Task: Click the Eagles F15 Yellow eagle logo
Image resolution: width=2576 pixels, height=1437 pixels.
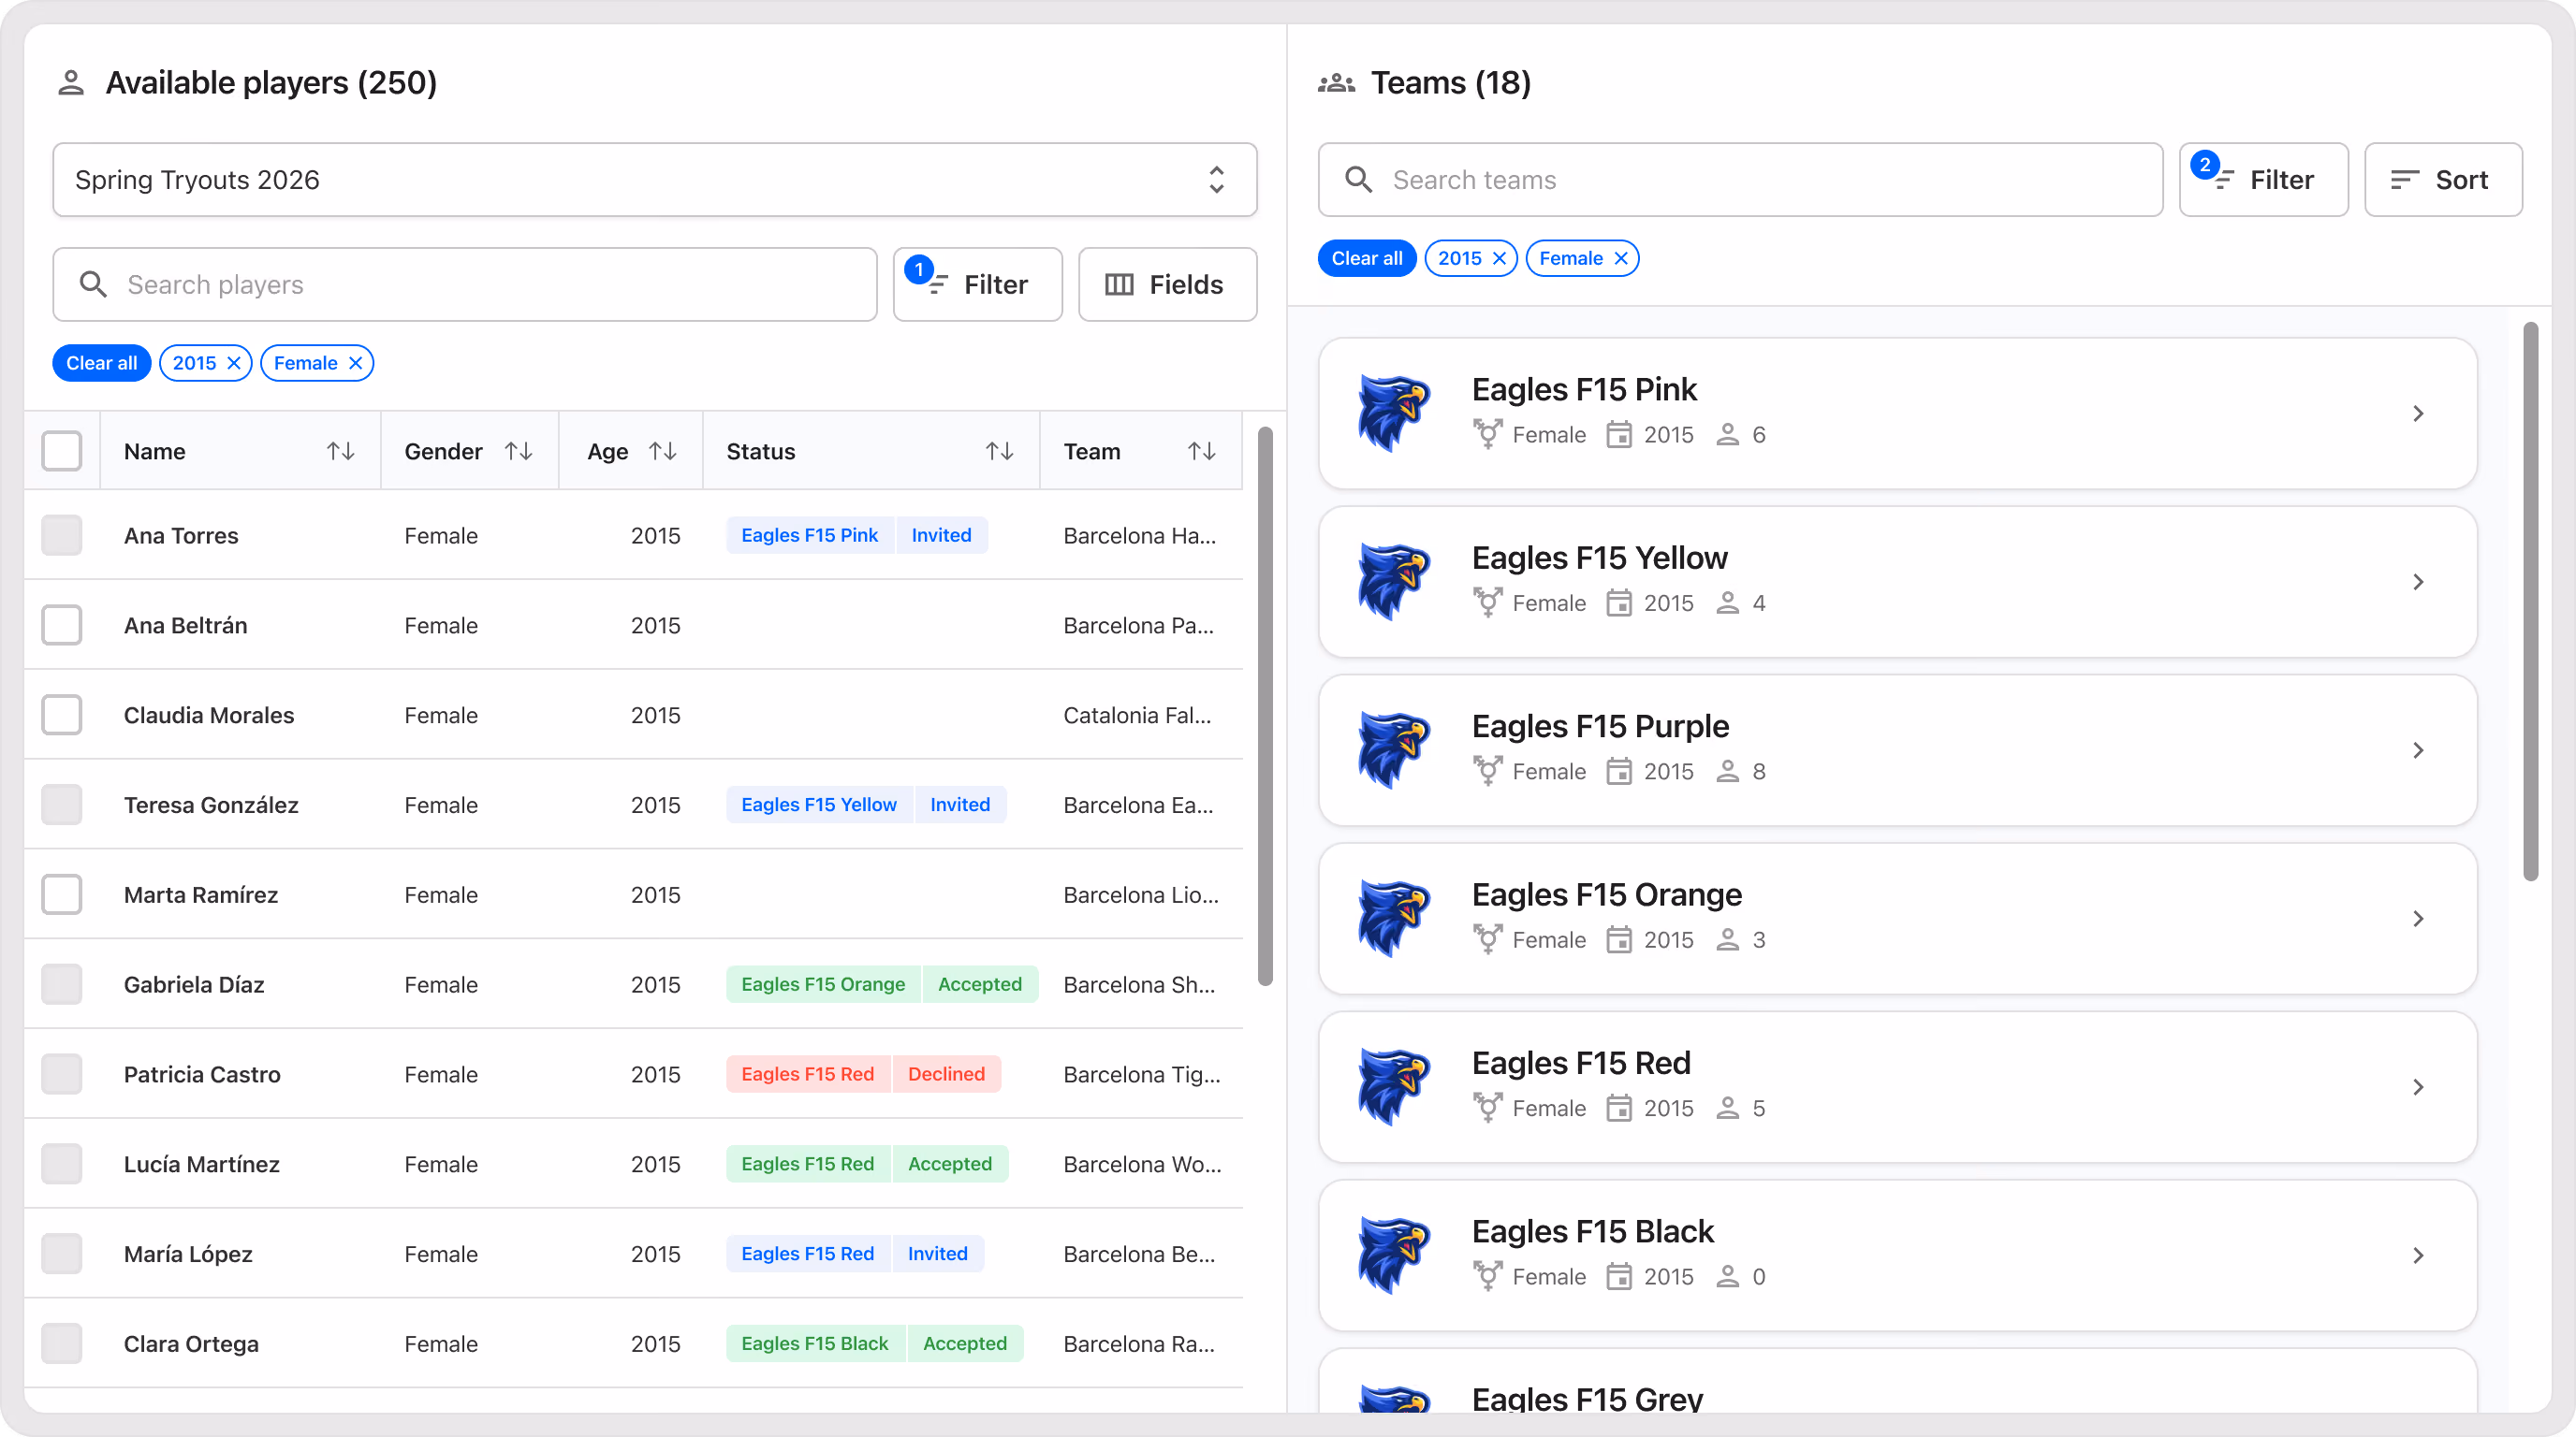Action: click(1394, 582)
